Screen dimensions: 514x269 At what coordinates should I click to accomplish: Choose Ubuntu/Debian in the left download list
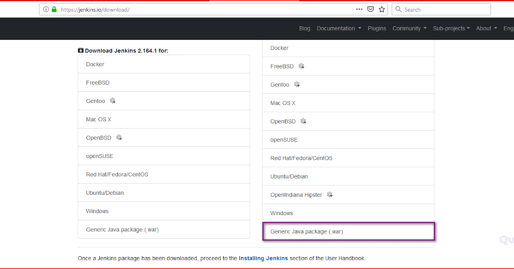click(x=105, y=193)
